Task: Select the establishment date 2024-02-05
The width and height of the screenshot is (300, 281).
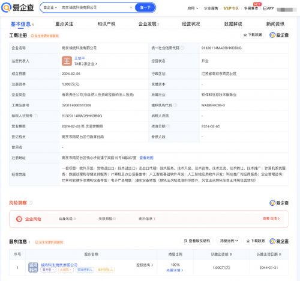Action: tap(71, 73)
